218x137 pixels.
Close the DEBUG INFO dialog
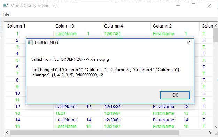coord(188,43)
